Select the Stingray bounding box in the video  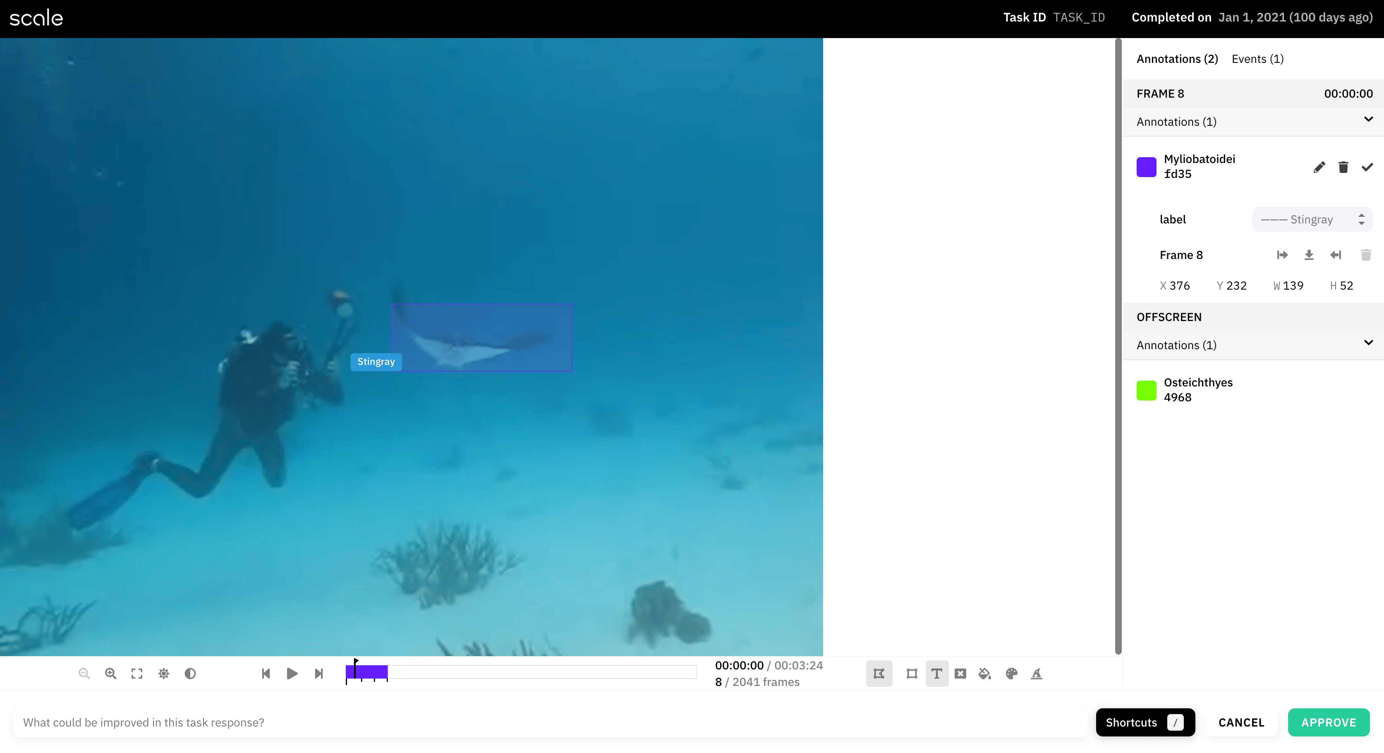click(x=481, y=338)
